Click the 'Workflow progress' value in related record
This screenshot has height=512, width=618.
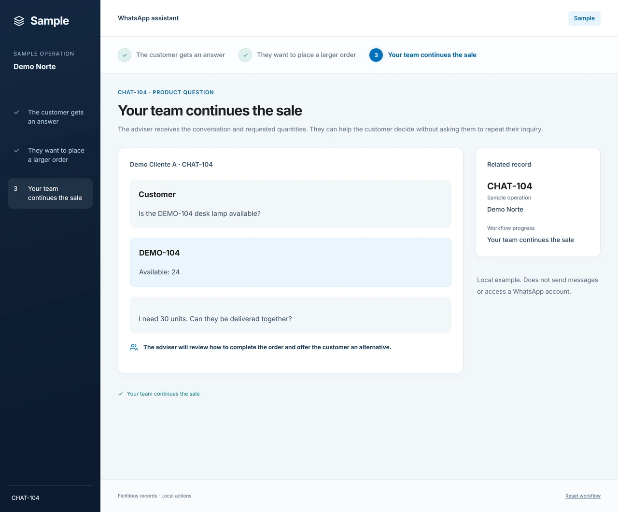pos(531,240)
